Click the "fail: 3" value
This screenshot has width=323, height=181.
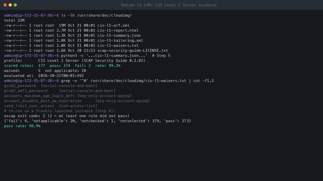coord(83,66)
